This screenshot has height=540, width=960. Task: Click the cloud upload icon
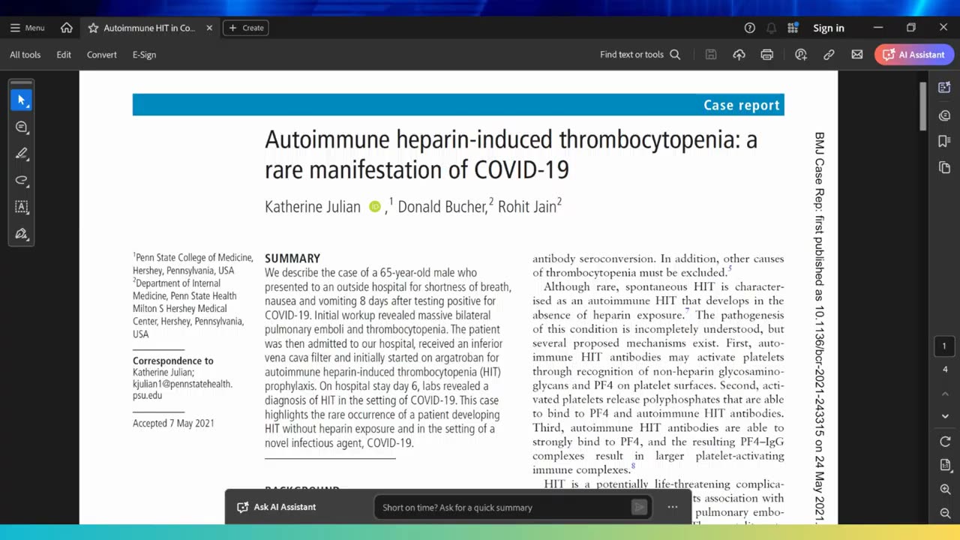pyautogui.click(x=739, y=55)
